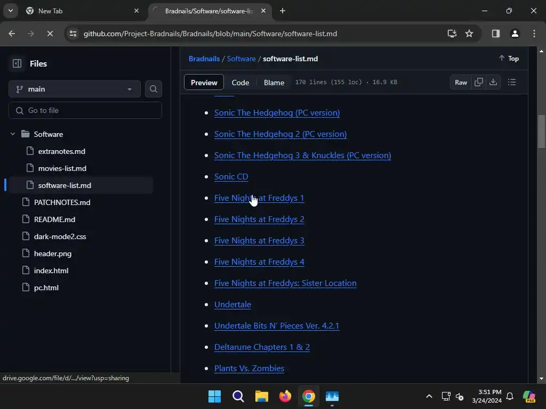The image size is (546, 409).
Task: Open the Undertale link
Action: 232,304
